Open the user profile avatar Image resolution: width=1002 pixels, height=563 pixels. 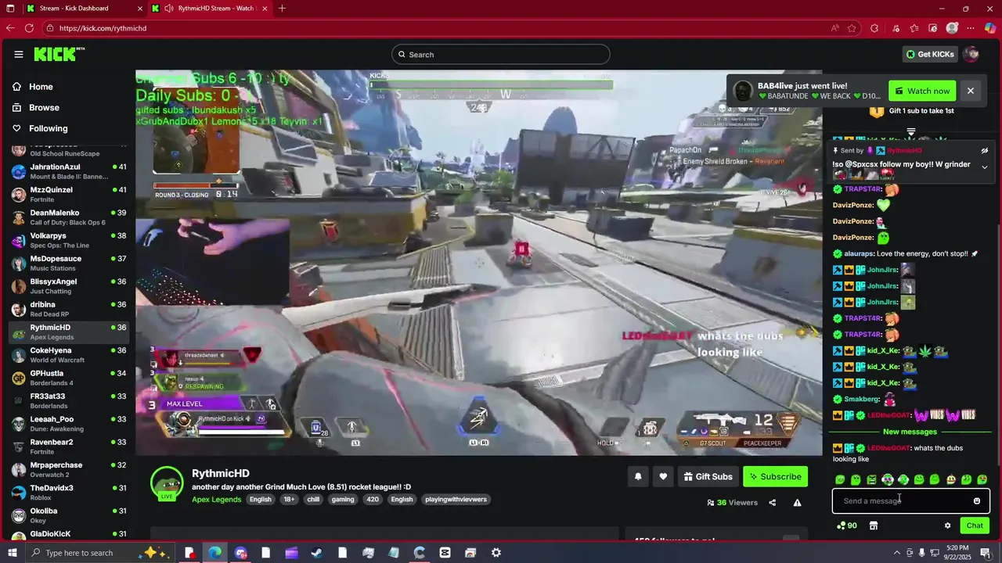[971, 54]
